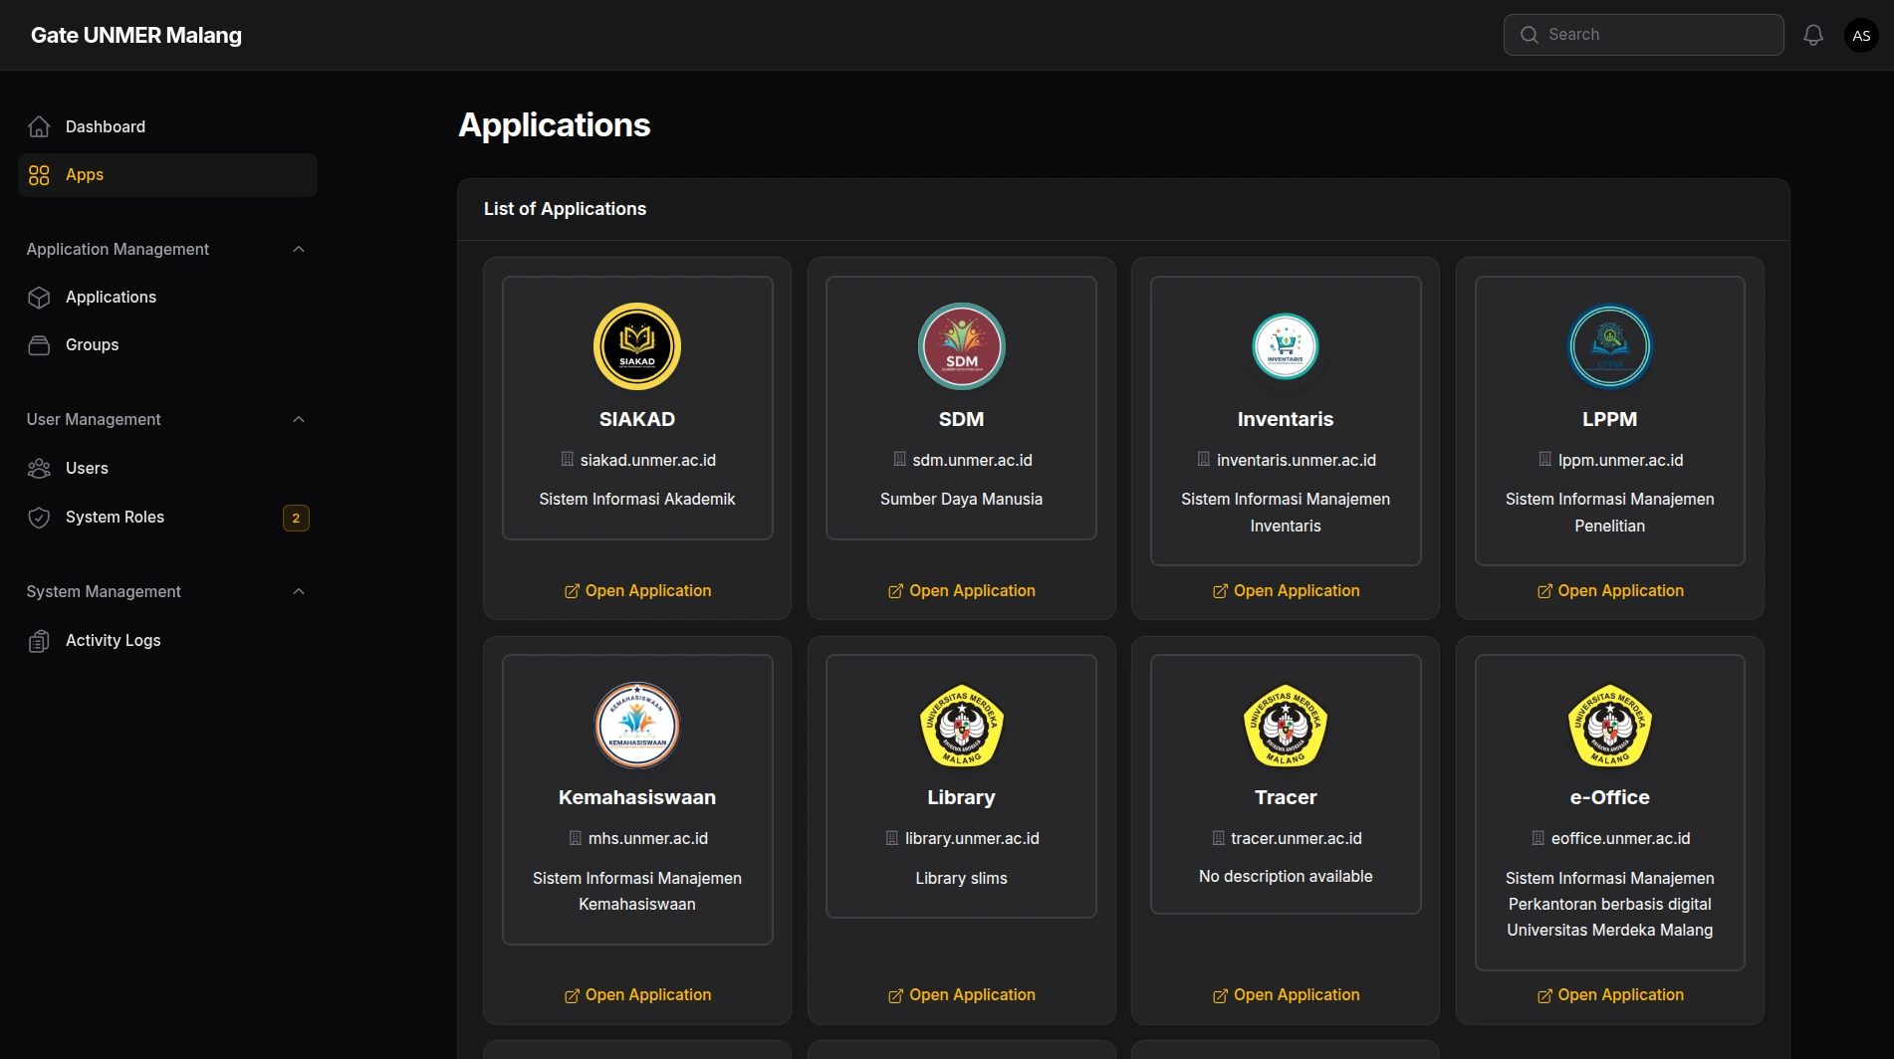Open Application link for Kemahasiswaan
Image resolution: width=1894 pixels, height=1059 pixels.
tap(637, 995)
